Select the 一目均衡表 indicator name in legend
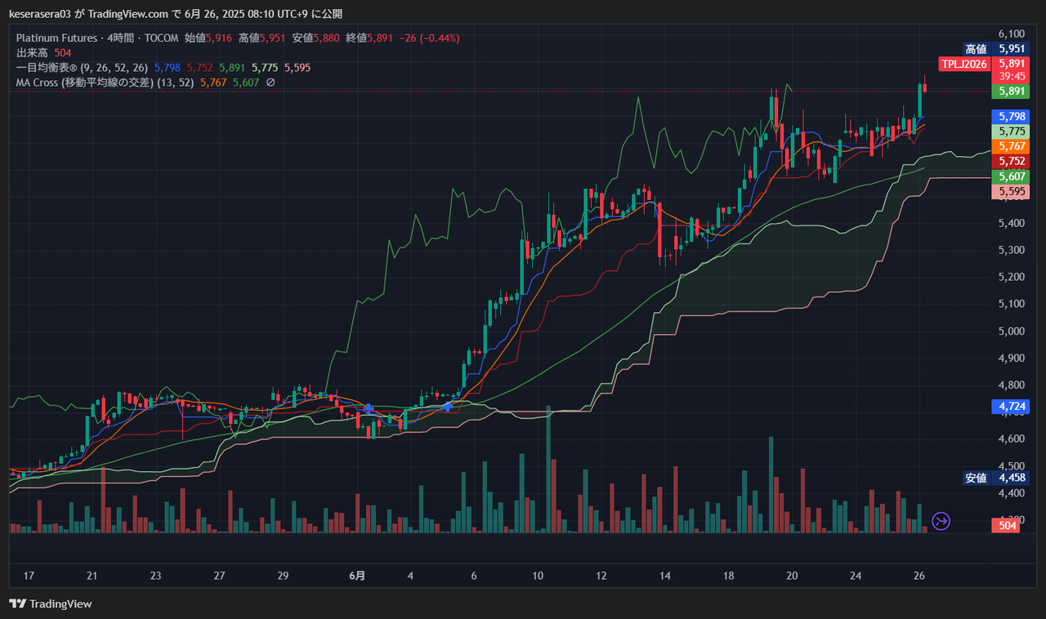The width and height of the screenshot is (1046, 619). click(47, 67)
